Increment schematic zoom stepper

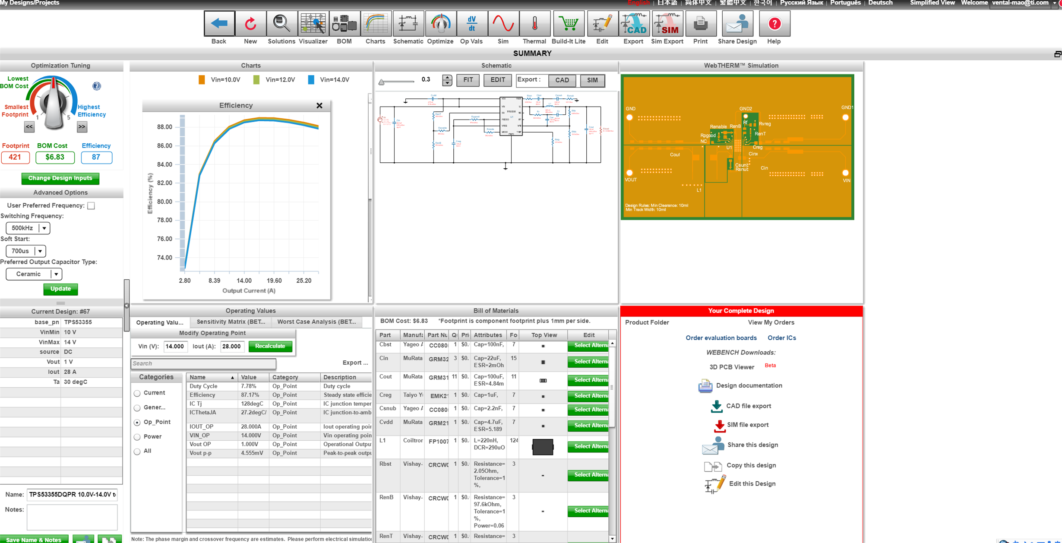tap(447, 77)
